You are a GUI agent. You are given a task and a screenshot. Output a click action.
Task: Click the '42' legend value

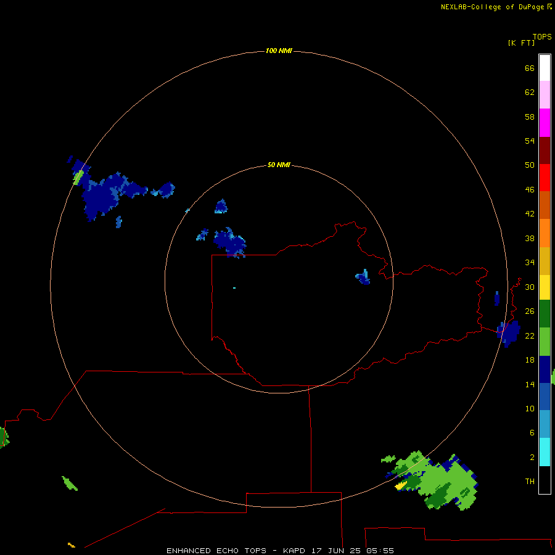tap(530, 213)
